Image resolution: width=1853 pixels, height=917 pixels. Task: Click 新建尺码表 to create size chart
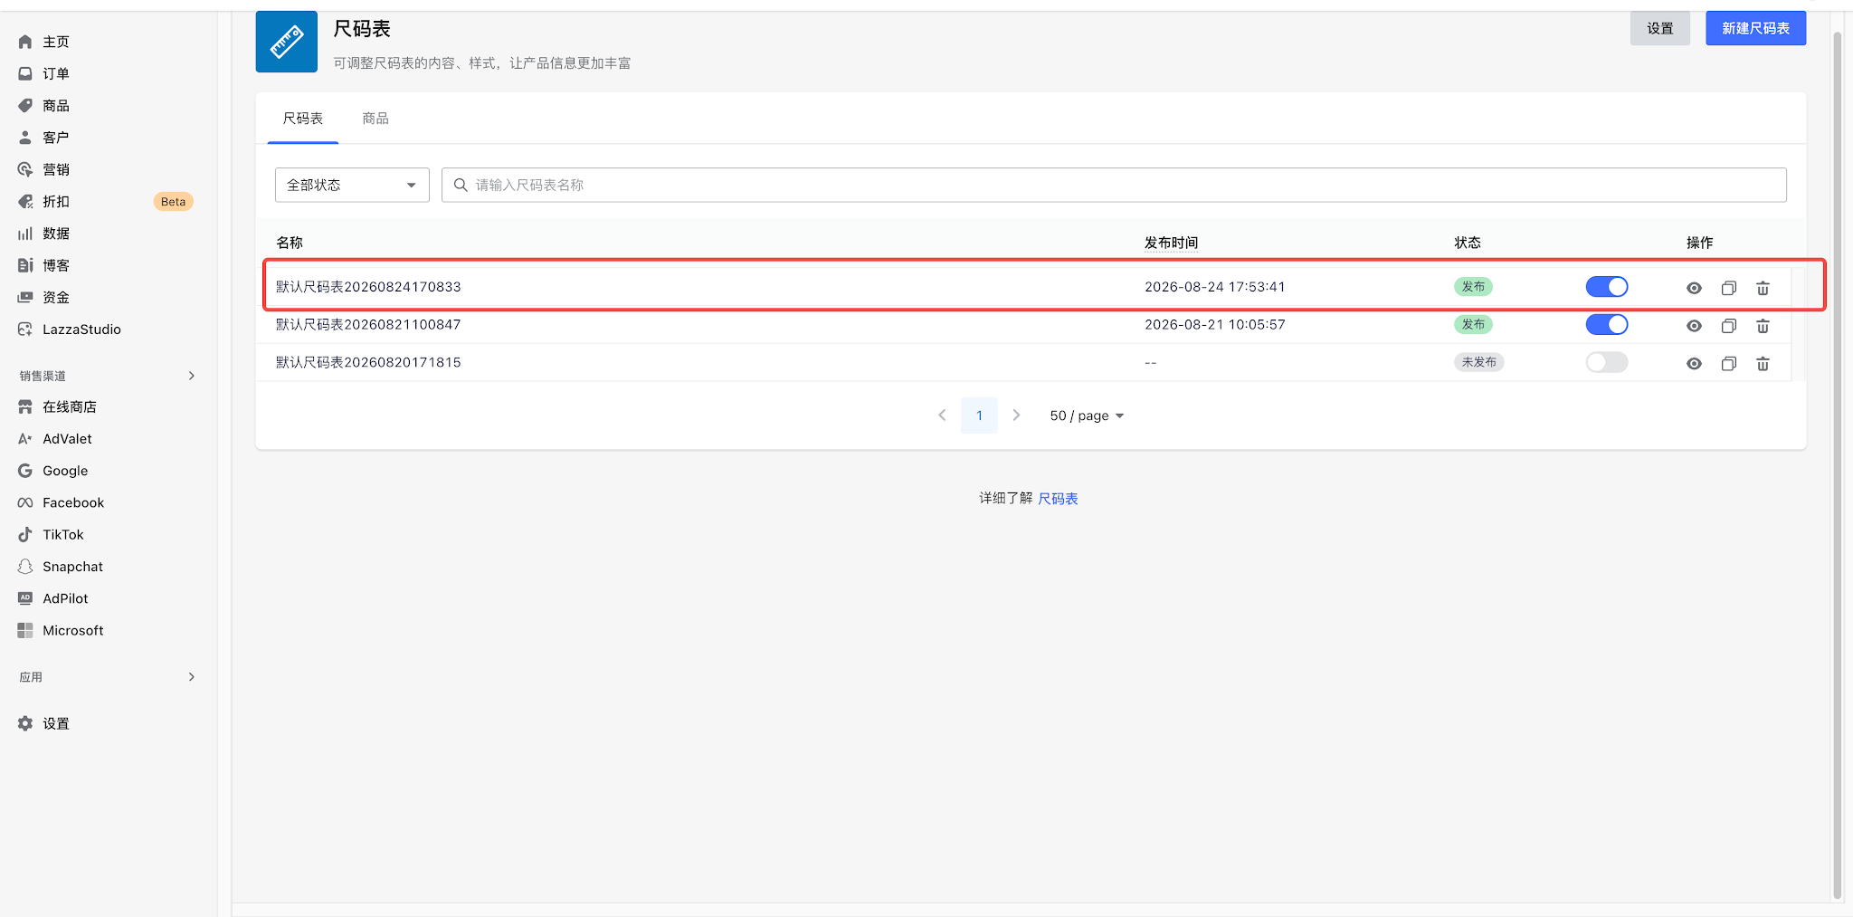[x=1755, y=28]
